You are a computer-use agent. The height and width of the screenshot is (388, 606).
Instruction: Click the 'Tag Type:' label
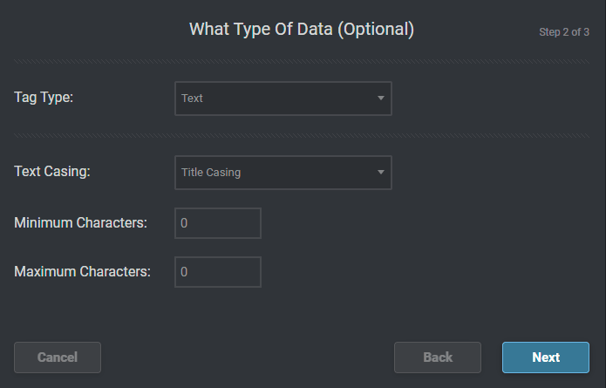[x=44, y=98]
